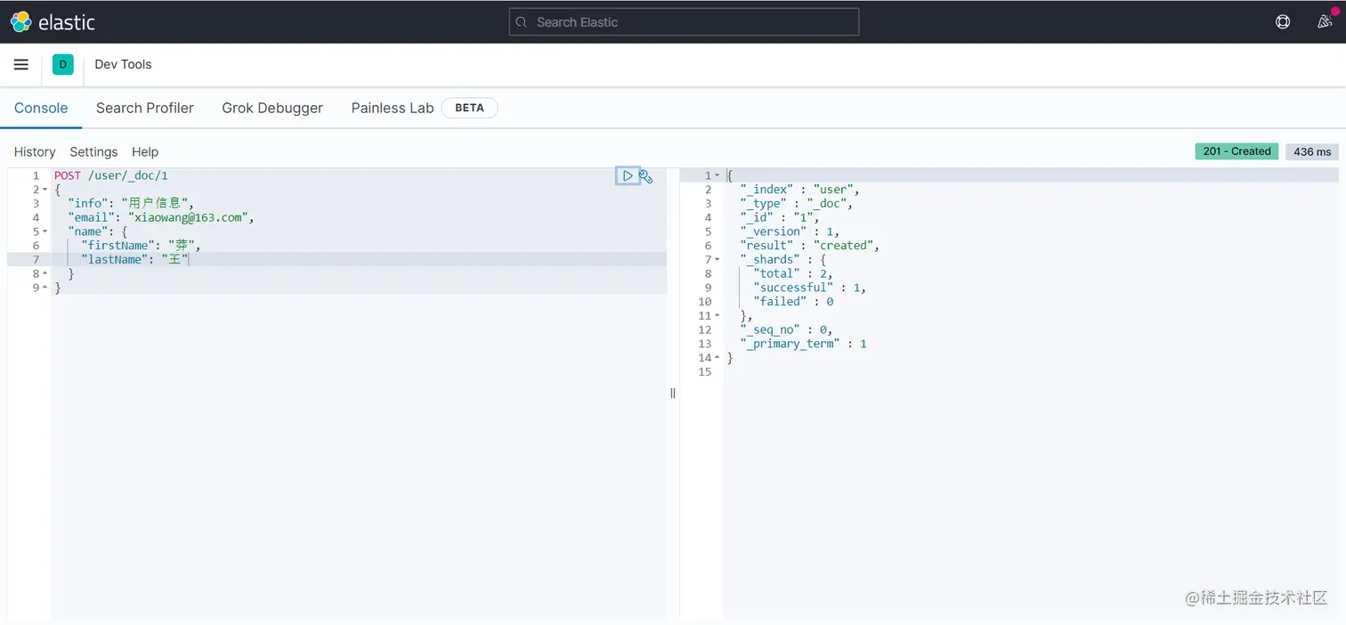This screenshot has width=1346, height=625.
Task: Collapse response JSON at line 1
Action: [x=717, y=175]
